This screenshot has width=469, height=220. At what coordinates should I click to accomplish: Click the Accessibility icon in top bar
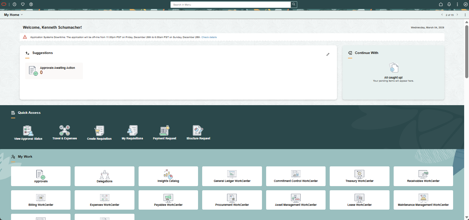click(x=31, y=4)
